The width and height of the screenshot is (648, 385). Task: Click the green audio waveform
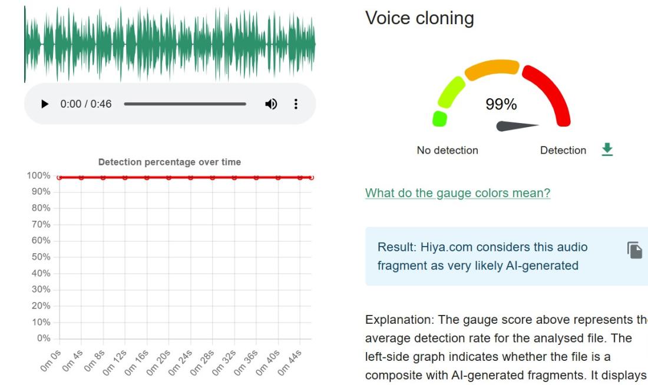170,44
